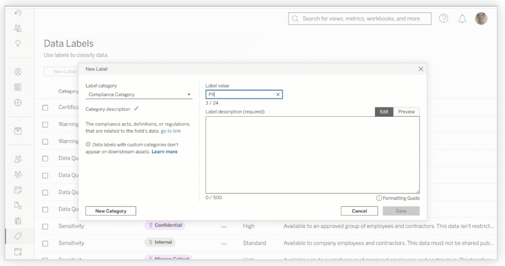
Task: Expand the Label category dropdown
Action: point(138,95)
